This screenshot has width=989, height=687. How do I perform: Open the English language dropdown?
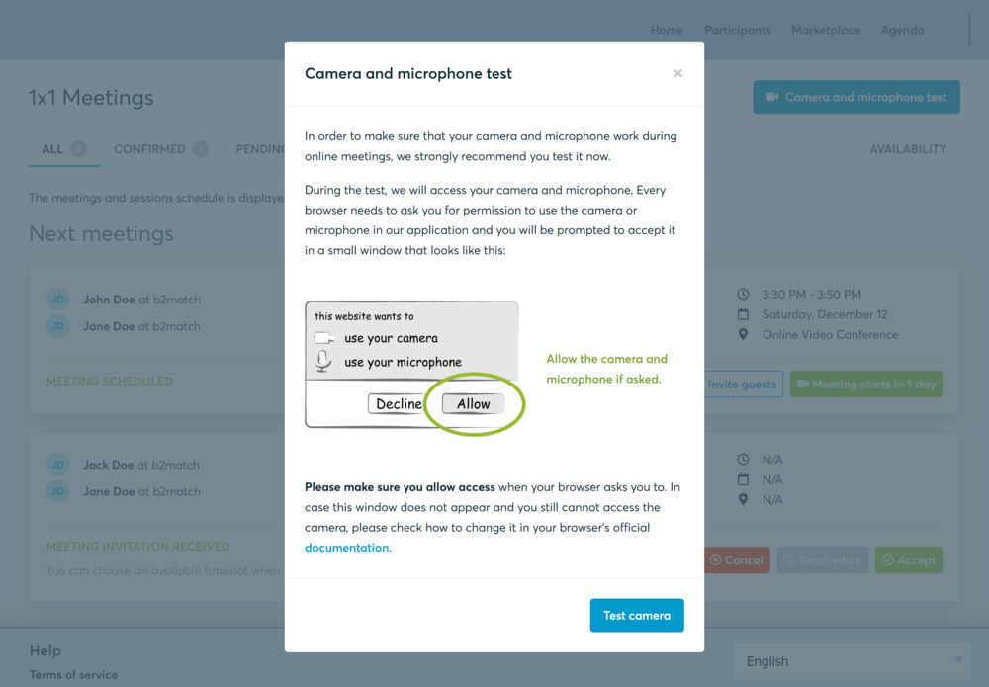pyautogui.click(x=851, y=661)
